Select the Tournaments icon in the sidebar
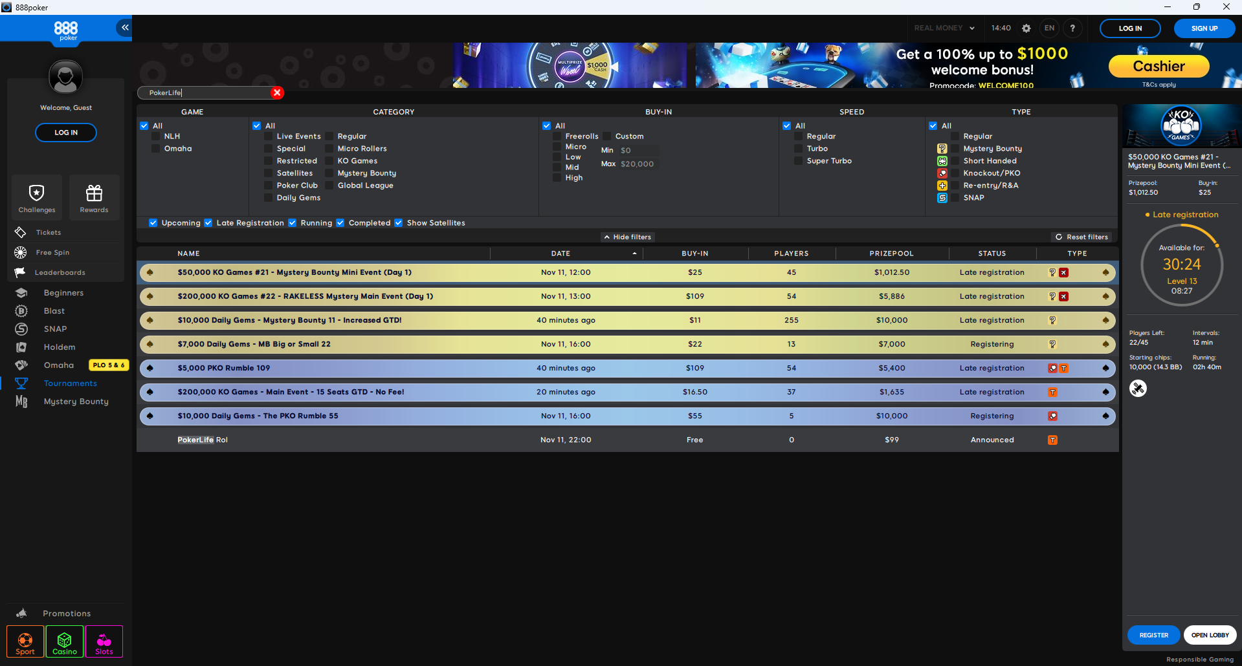1242x666 pixels. 21,383
